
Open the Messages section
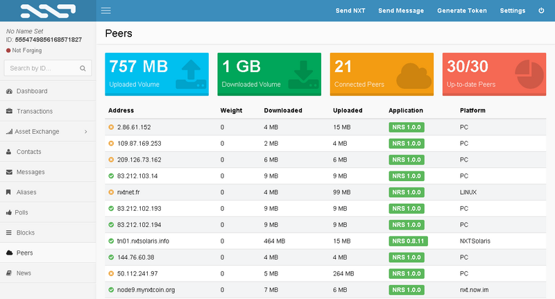coord(31,172)
